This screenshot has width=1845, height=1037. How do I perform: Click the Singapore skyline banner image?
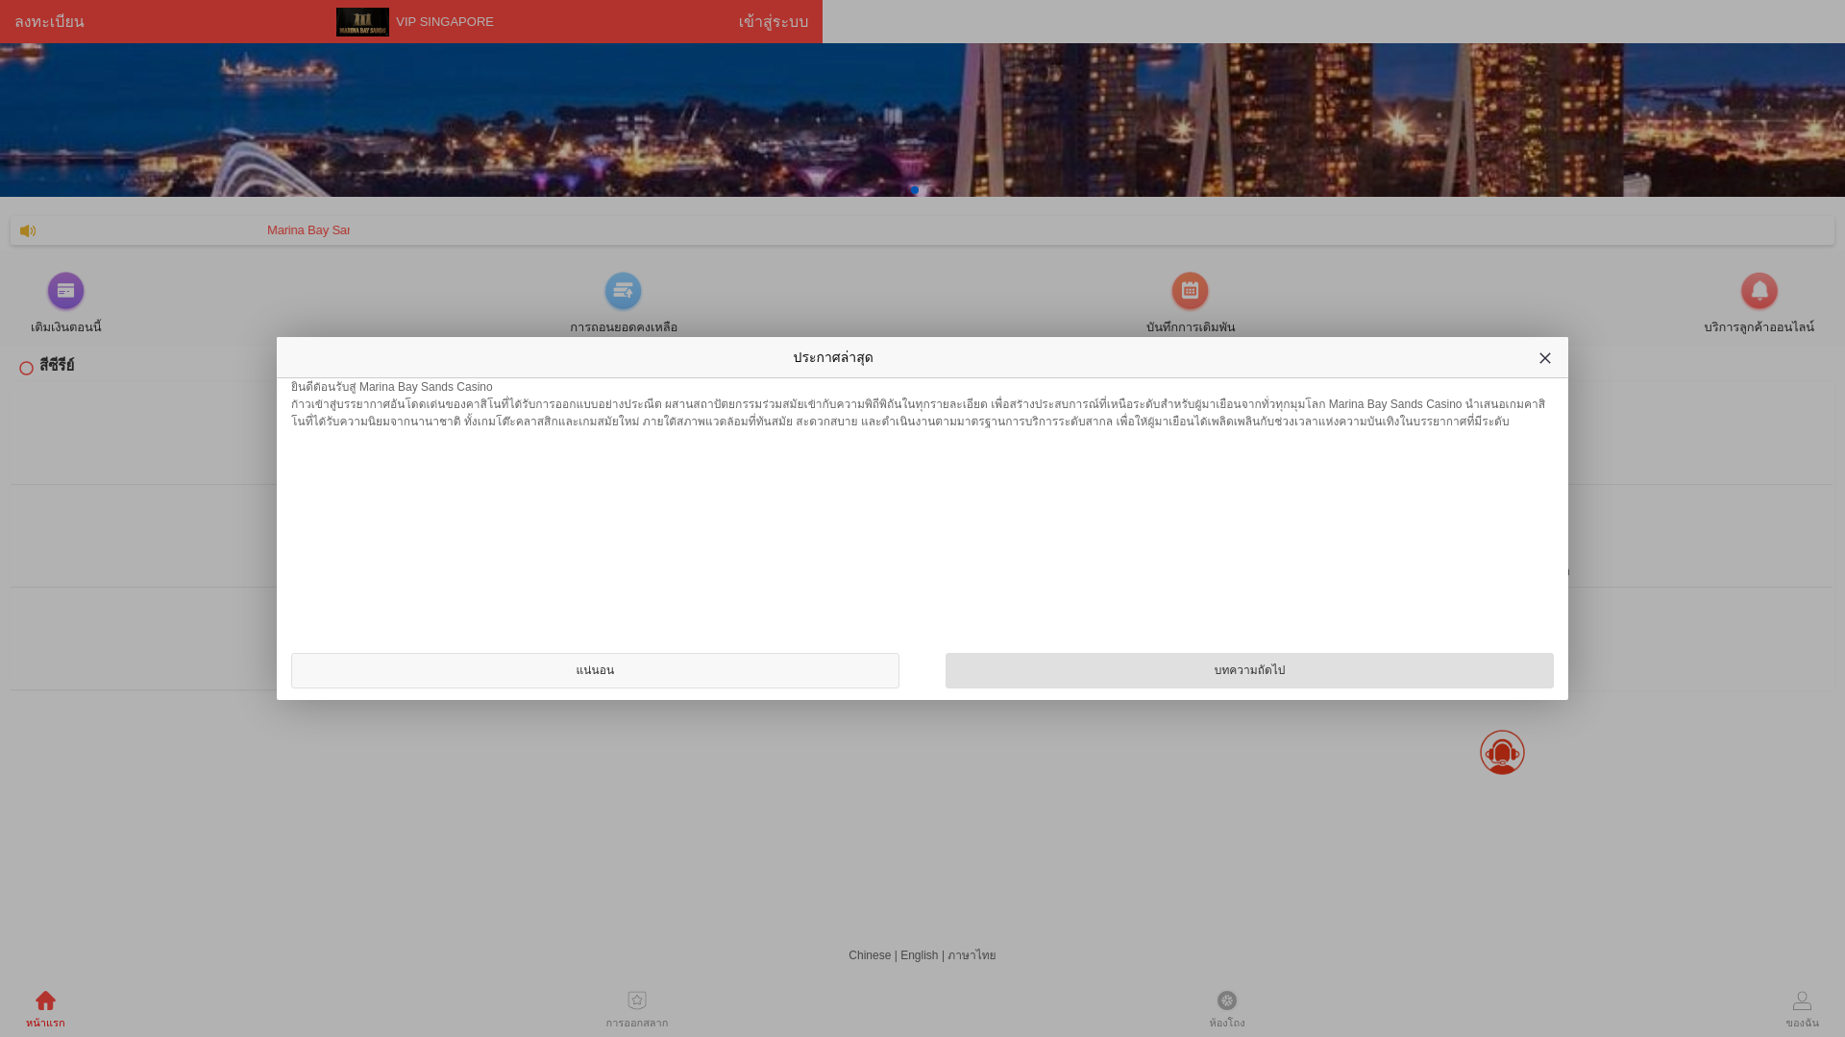[922, 120]
